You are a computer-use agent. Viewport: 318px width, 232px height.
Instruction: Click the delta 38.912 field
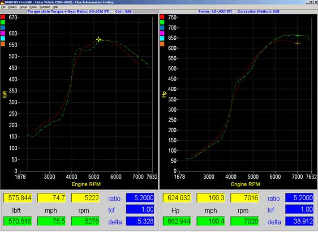[299, 221]
